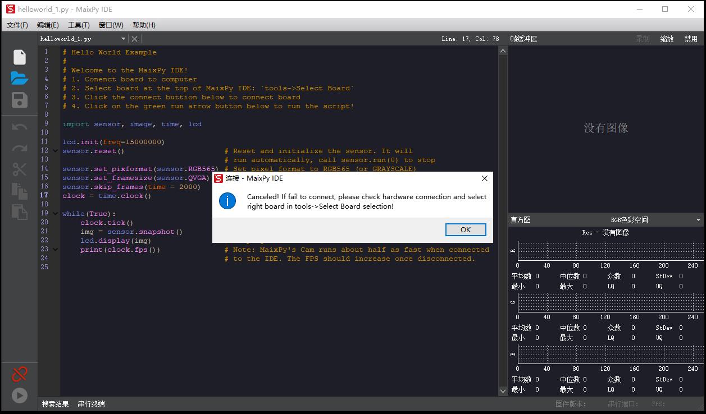Click the # Hello World Example comment
Viewport: 706px width, 414px height.
tap(110, 52)
